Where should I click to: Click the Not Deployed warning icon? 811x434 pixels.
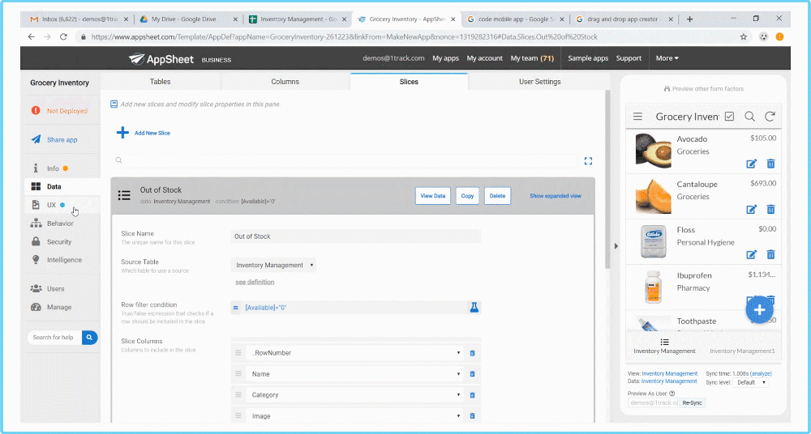click(x=35, y=111)
